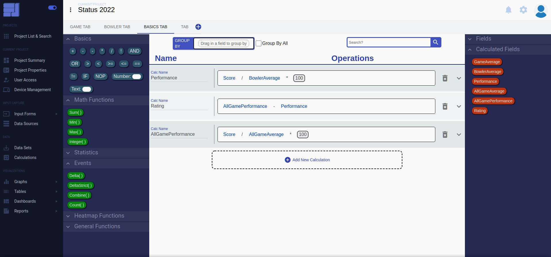
Task: Open Calculations in sidebar
Action: 25,158
